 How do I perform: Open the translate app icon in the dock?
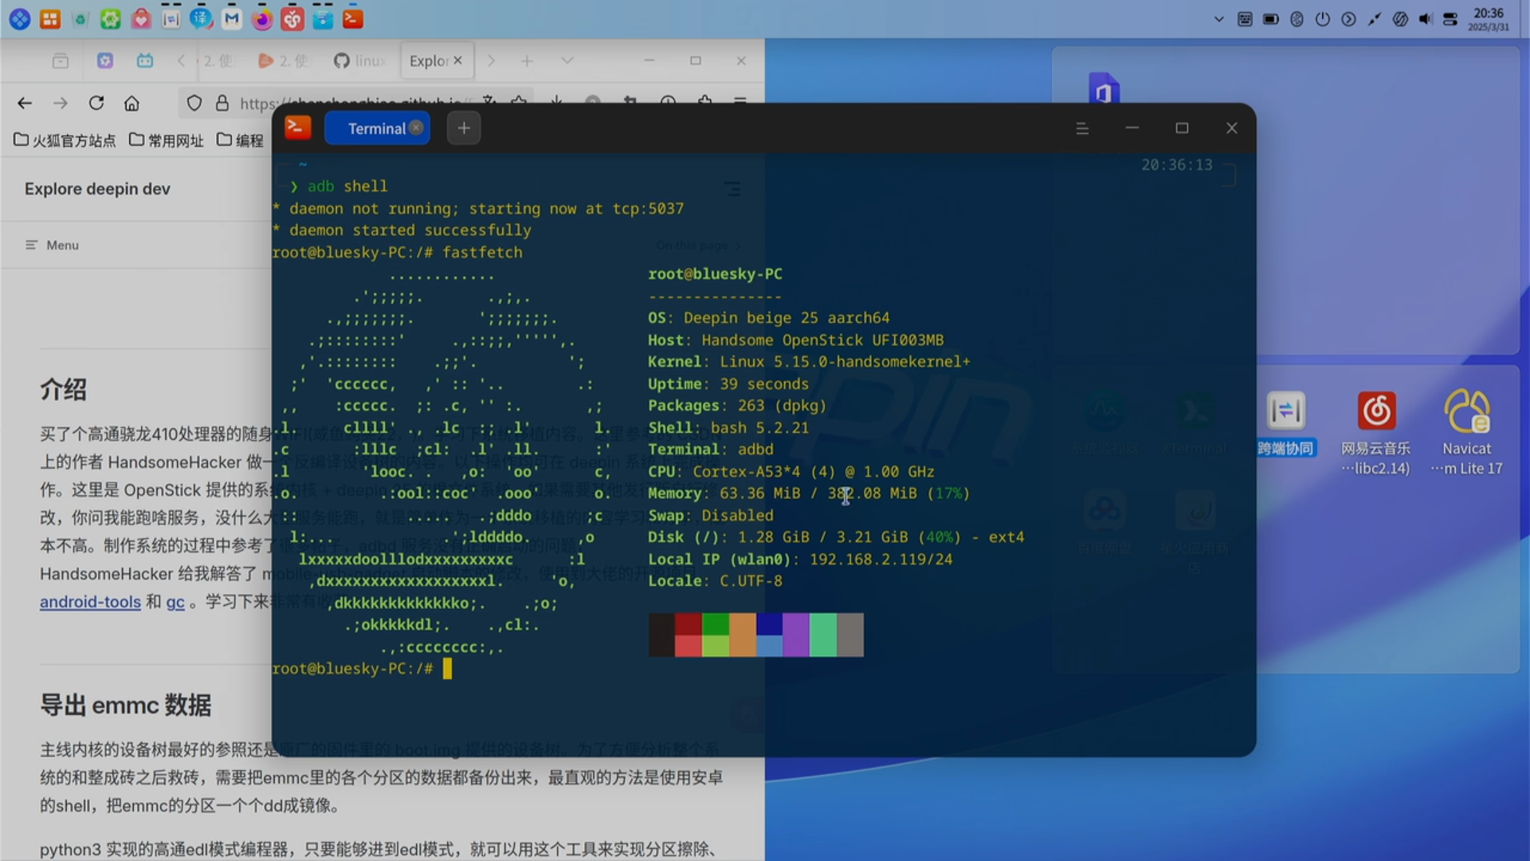tap(201, 19)
